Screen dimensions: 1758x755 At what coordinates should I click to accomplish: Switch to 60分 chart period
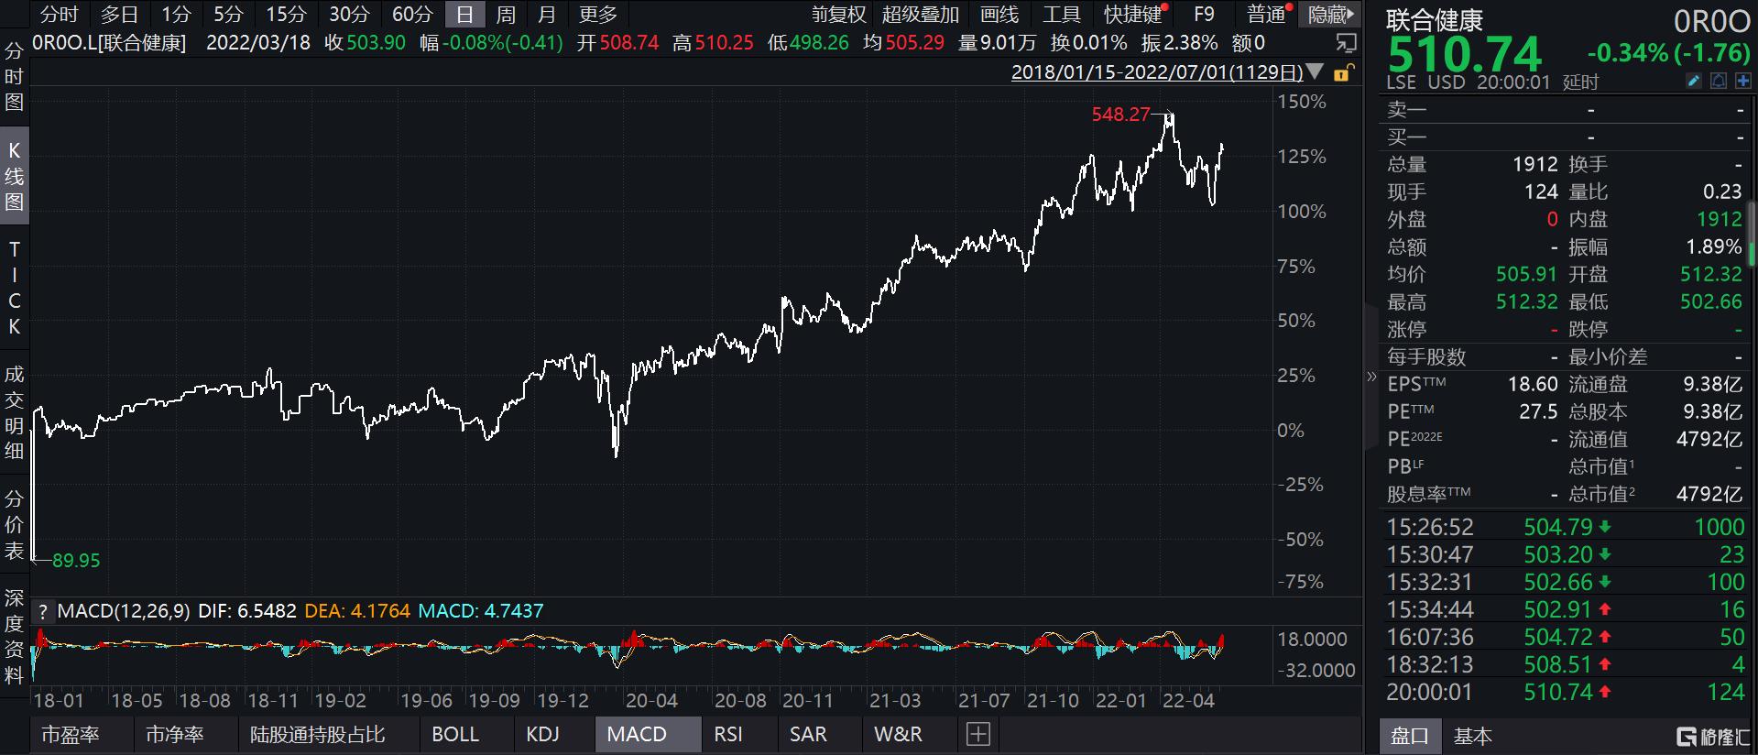click(412, 14)
